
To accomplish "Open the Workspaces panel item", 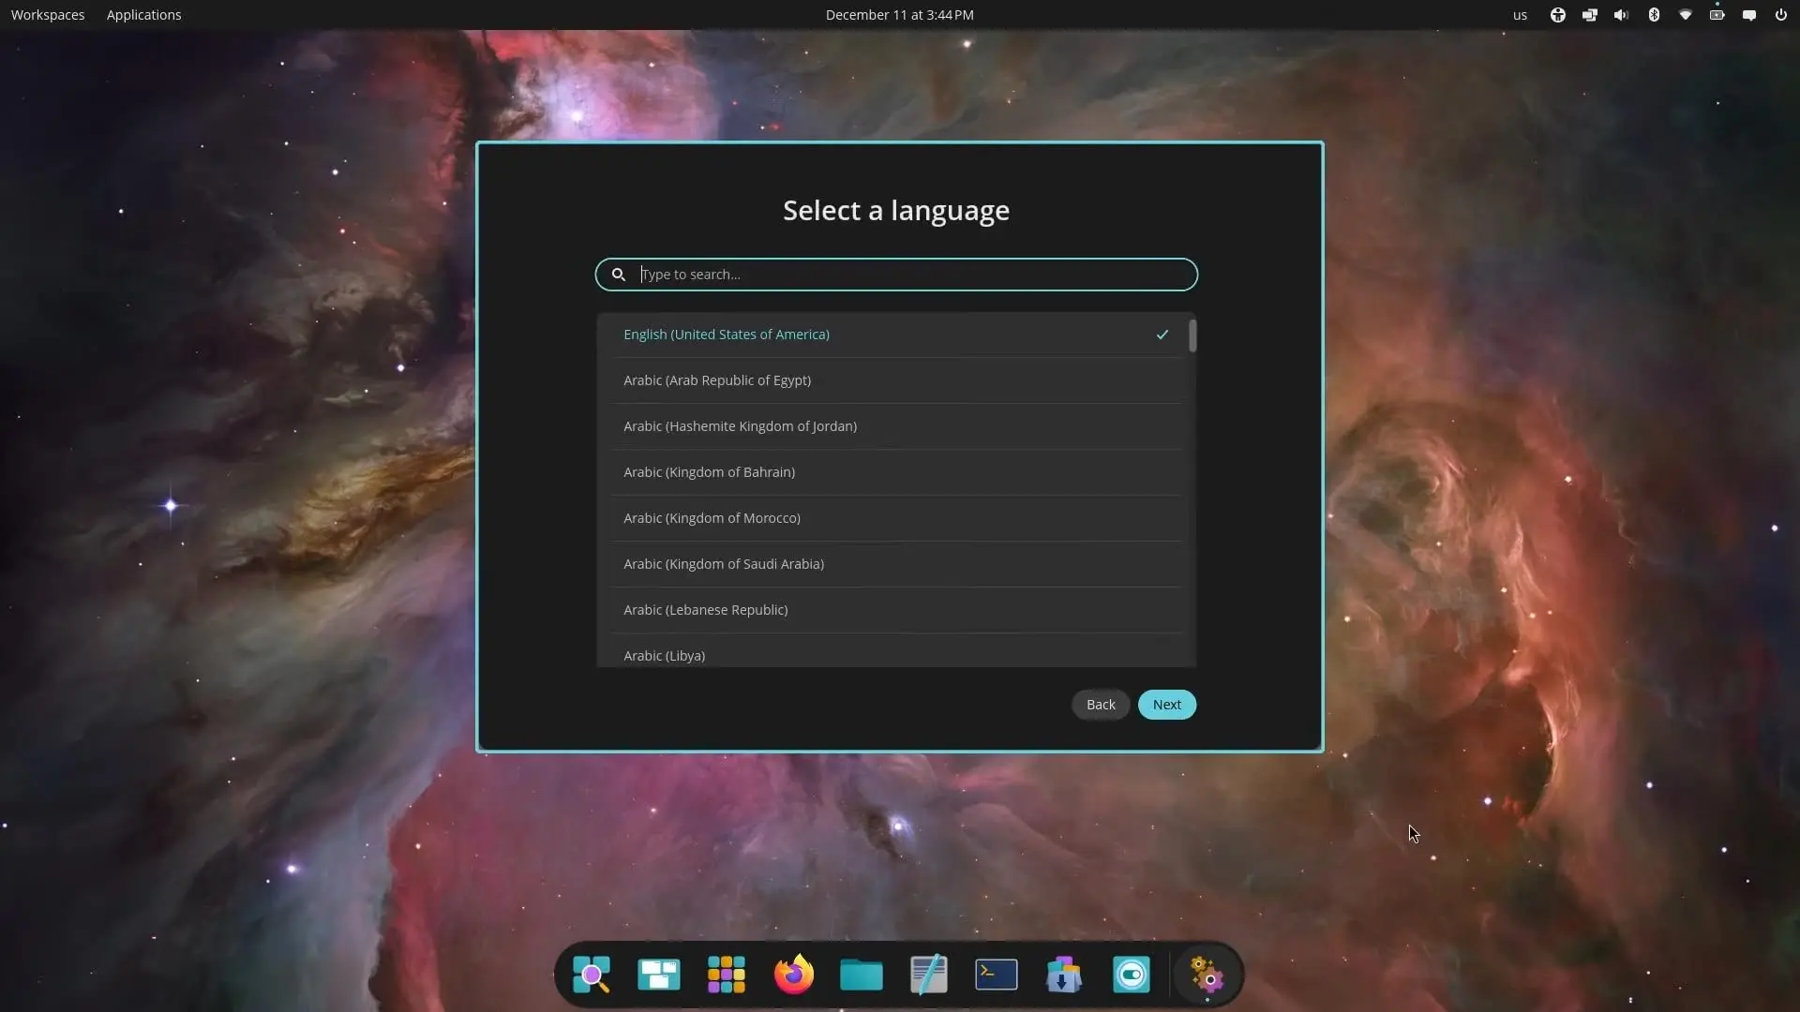I will [48, 15].
